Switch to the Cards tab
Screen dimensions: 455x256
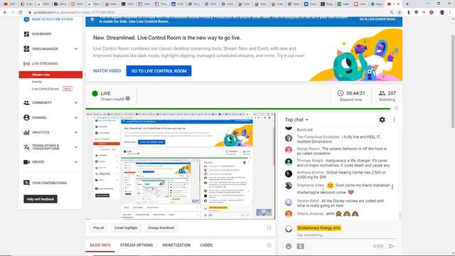click(206, 245)
